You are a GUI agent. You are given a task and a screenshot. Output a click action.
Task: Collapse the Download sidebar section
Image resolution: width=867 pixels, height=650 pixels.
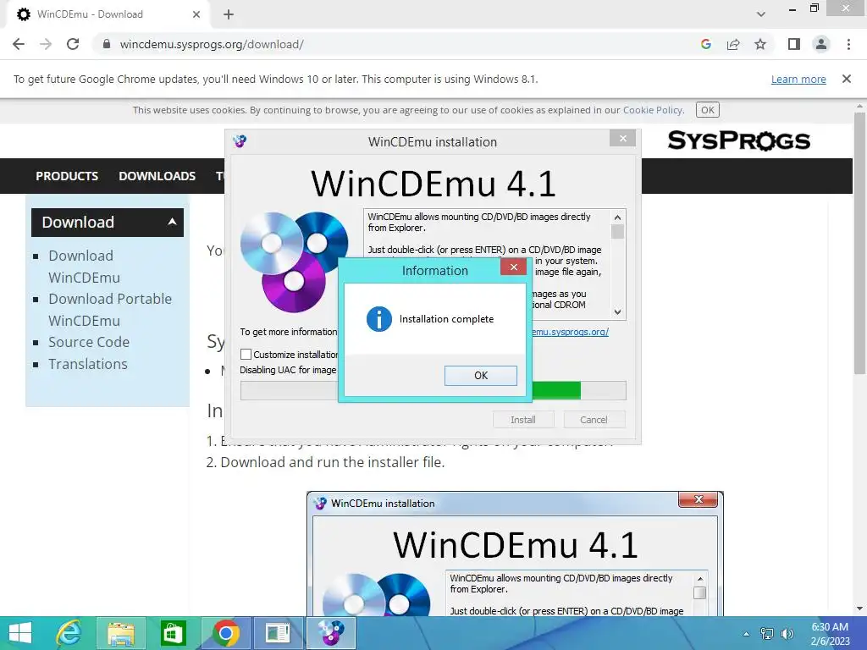pos(172,222)
